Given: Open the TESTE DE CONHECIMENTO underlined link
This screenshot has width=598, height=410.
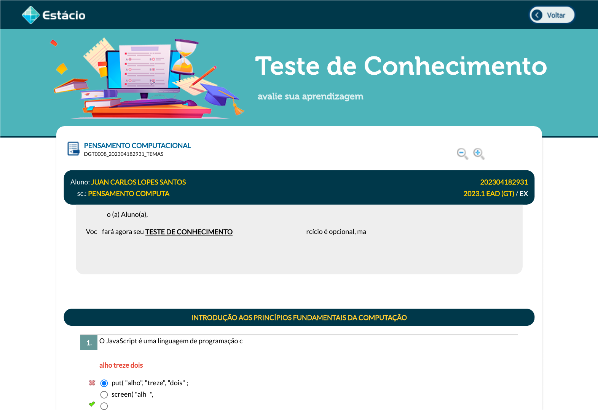Looking at the screenshot, I should pos(189,232).
